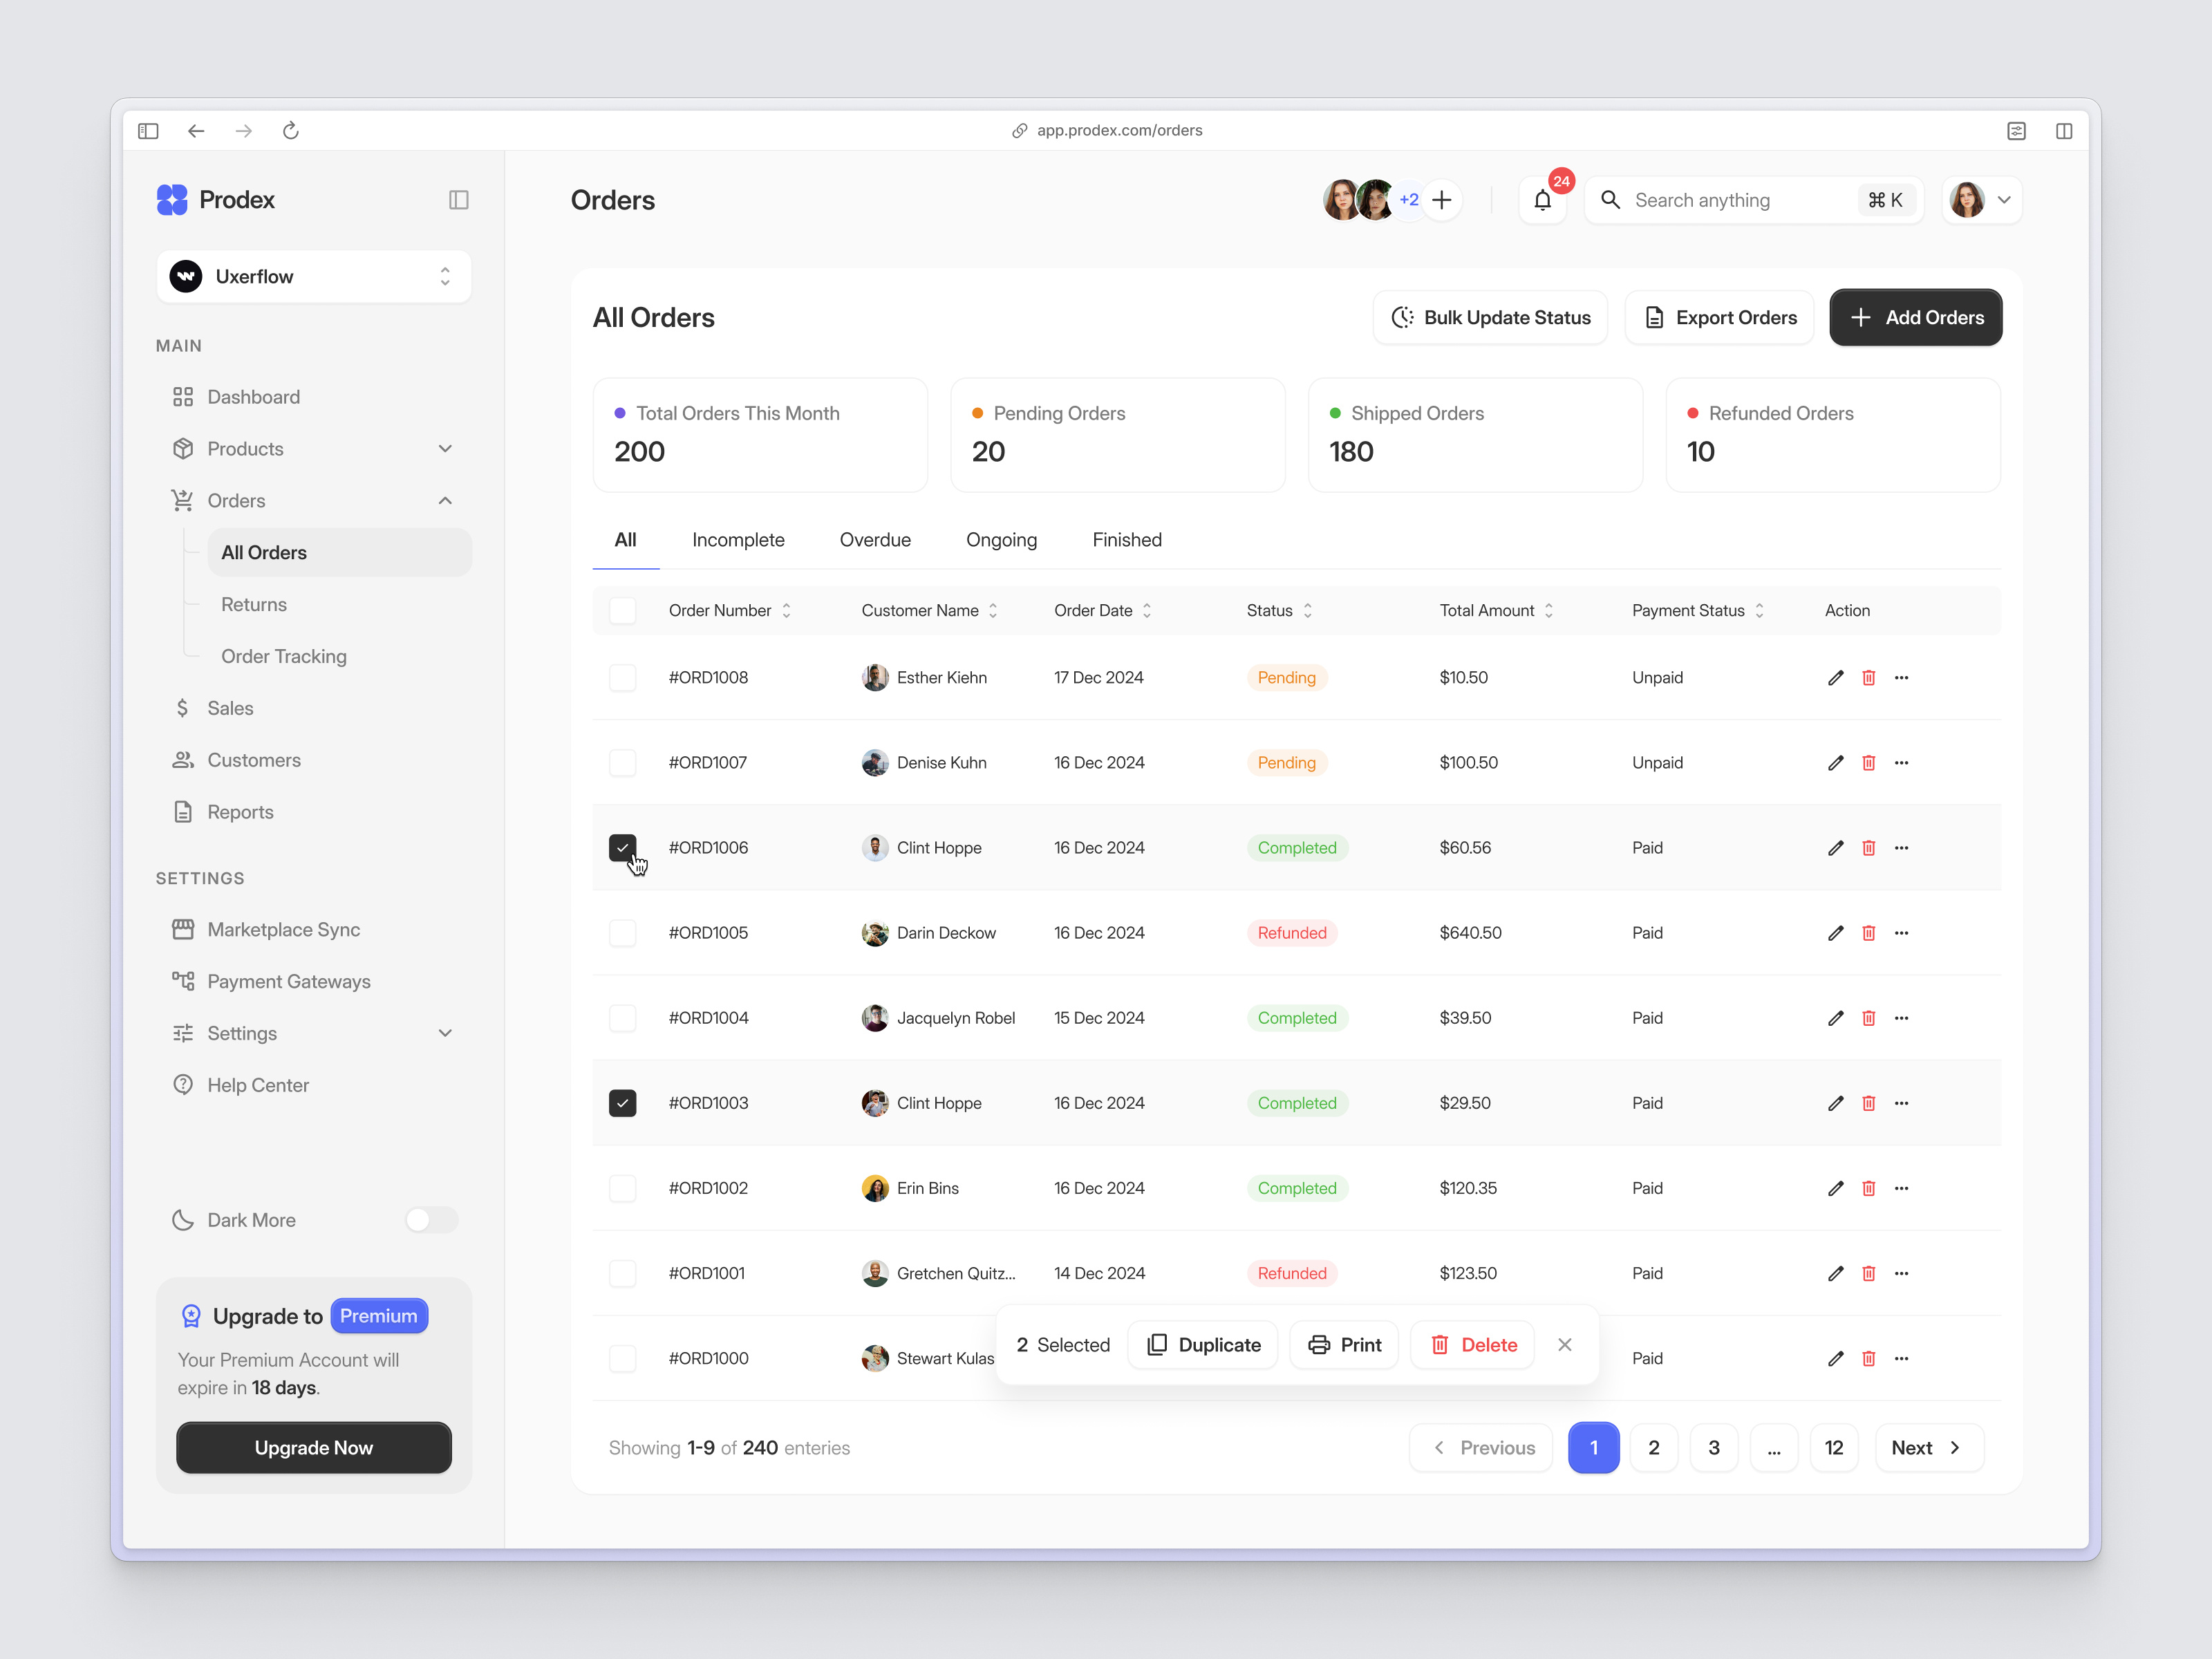This screenshot has width=2212, height=1659.
Task: Collapse sidebar using the Prodex panel icon
Action: (x=458, y=200)
